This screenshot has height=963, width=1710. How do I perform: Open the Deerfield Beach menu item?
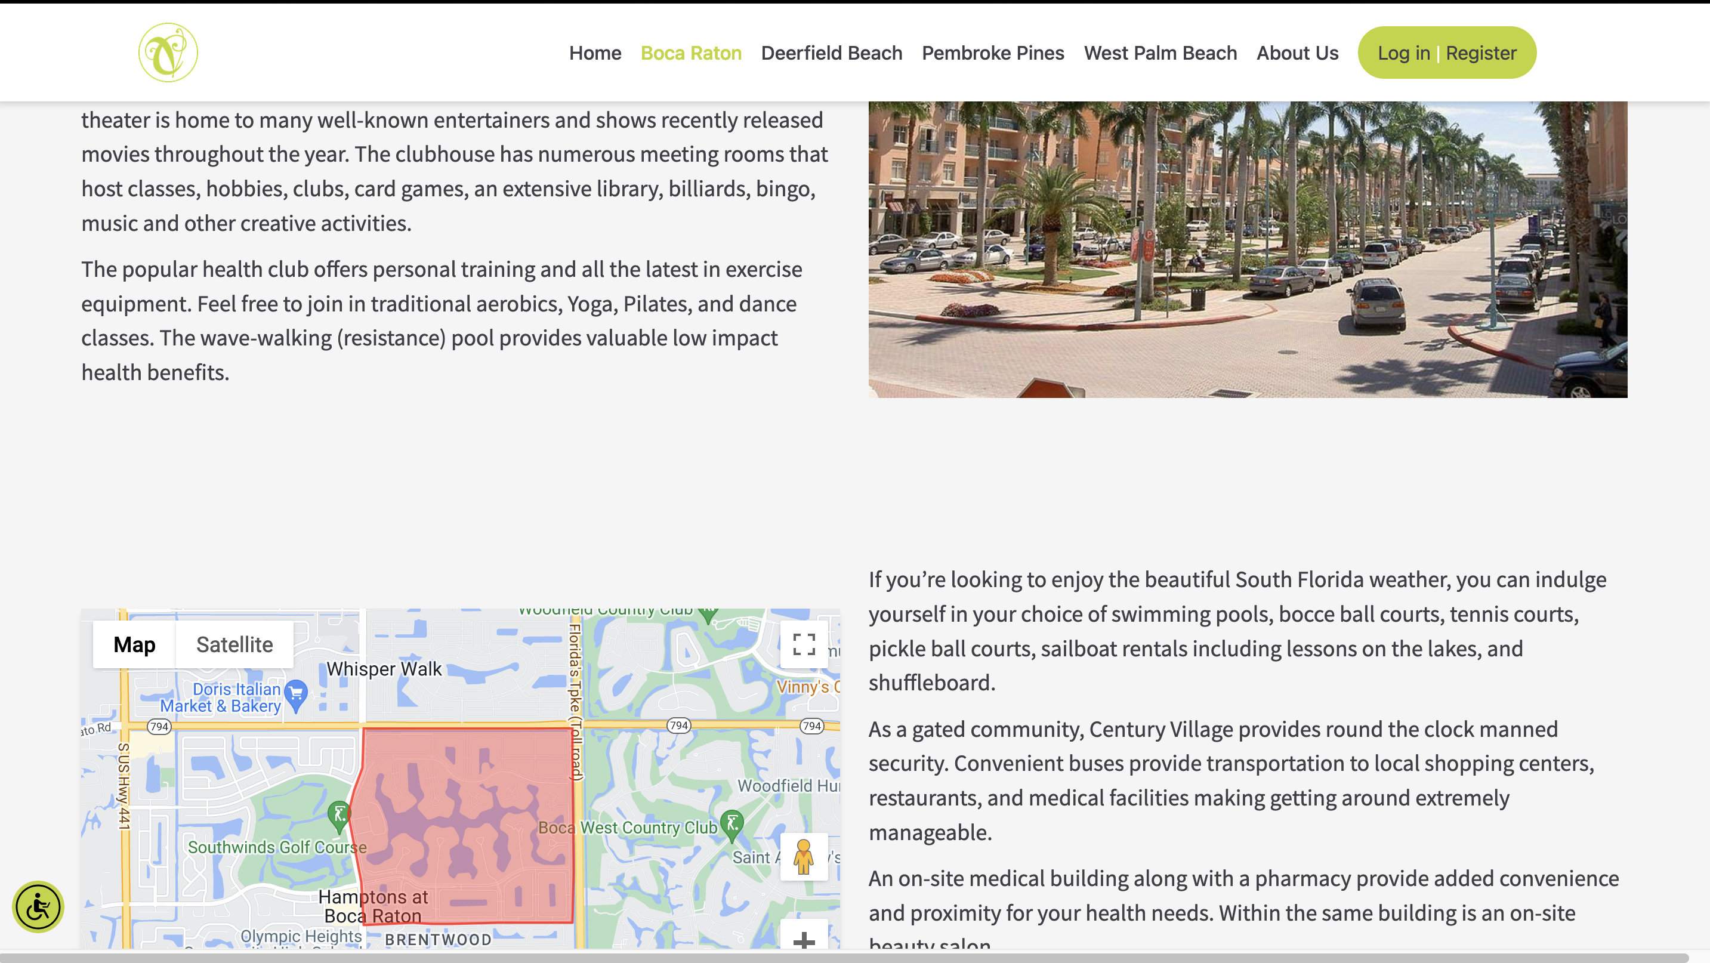pyautogui.click(x=831, y=53)
